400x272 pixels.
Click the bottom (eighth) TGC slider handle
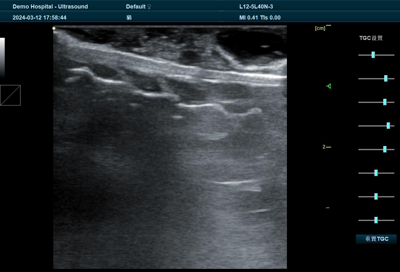[376, 220]
